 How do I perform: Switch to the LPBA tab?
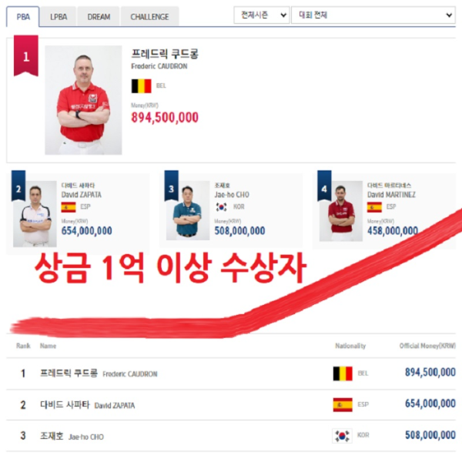point(59,16)
